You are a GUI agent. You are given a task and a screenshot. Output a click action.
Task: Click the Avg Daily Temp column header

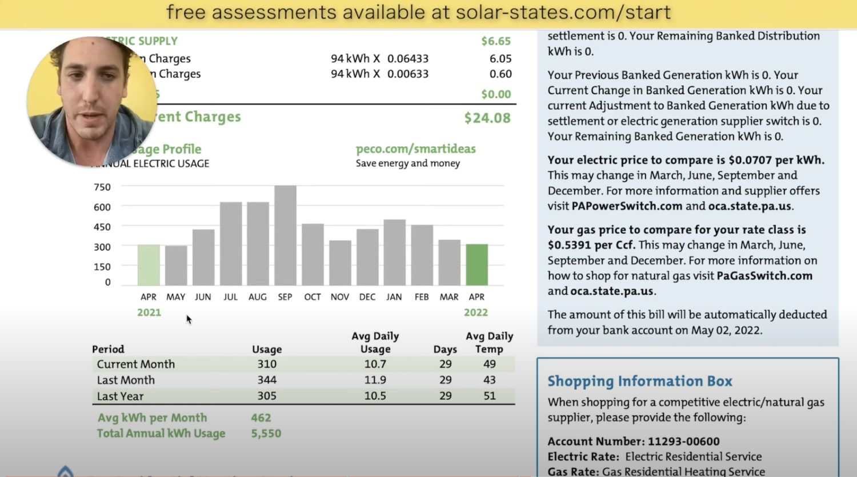coord(489,343)
